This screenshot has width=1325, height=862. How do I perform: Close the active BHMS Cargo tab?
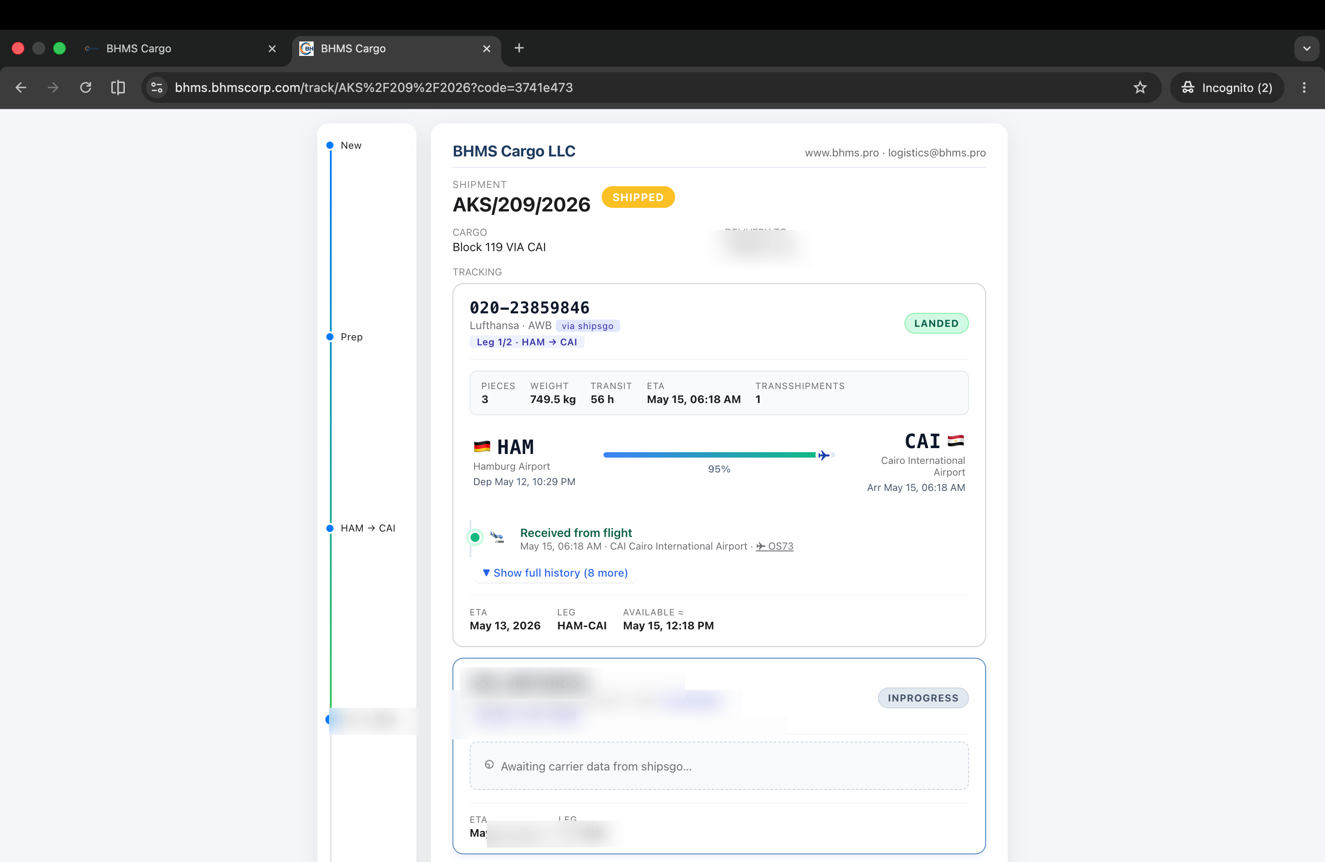click(x=487, y=48)
